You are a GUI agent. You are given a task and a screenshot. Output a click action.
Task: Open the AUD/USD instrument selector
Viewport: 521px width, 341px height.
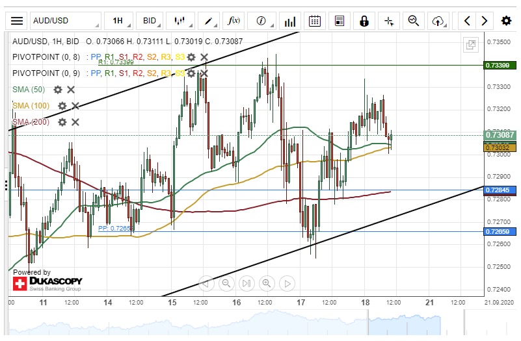click(65, 21)
